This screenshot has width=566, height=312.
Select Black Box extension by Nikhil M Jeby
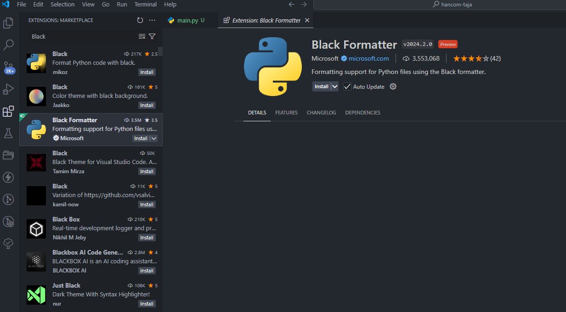[x=91, y=228]
